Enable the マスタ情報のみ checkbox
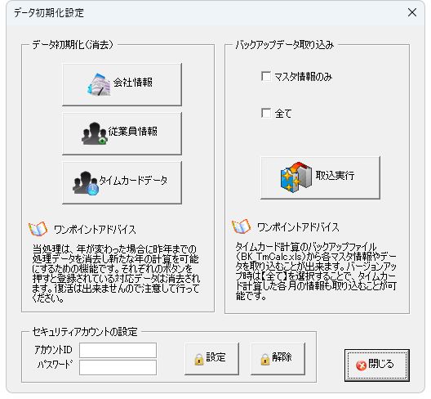 pyautogui.click(x=266, y=76)
